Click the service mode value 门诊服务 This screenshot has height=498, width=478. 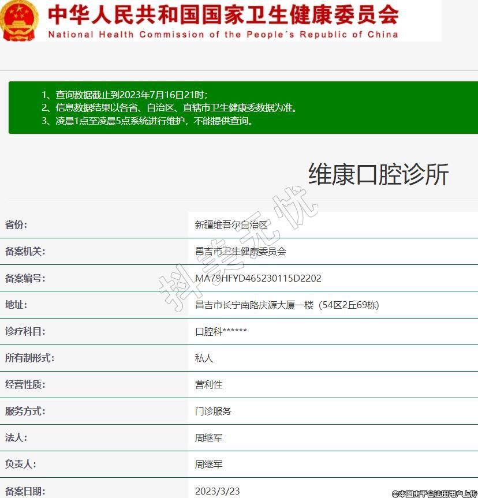coord(213,411)
